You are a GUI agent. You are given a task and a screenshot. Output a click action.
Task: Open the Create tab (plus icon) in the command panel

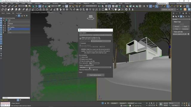pos(173,13)
